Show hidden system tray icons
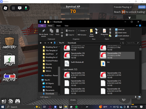 pos(111,107)
